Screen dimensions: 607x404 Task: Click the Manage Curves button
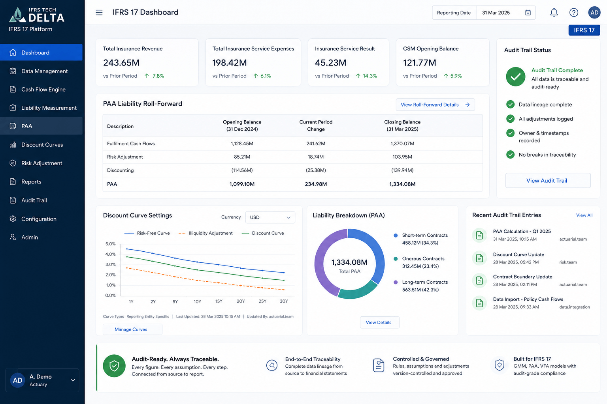click(132, 329)
